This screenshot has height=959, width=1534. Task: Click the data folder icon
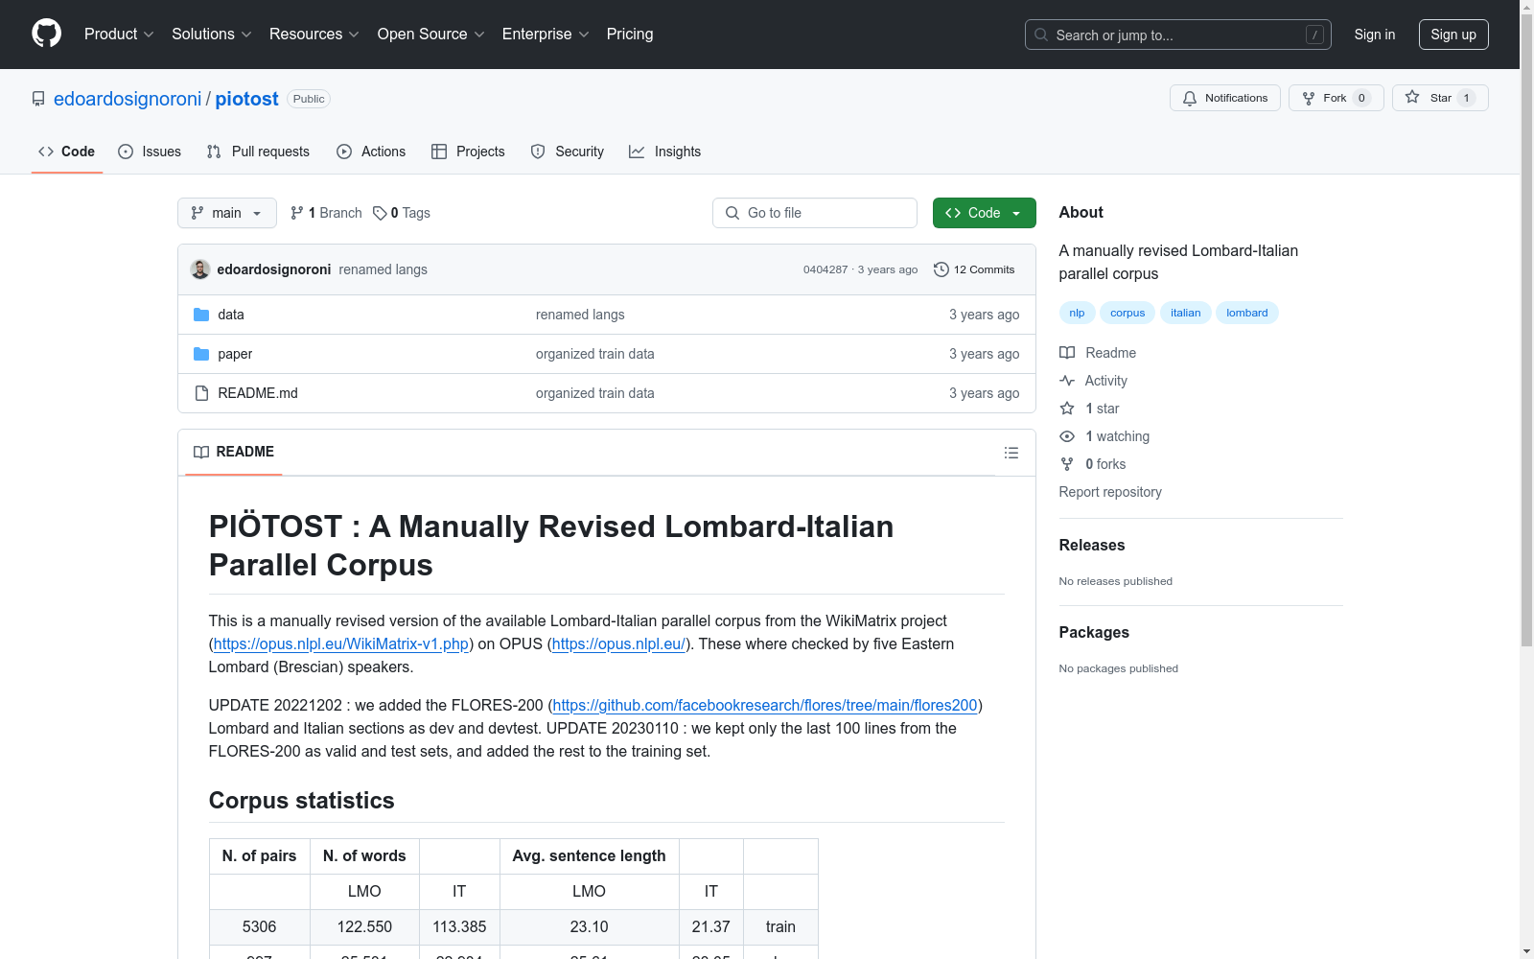[x=201, y=315]
